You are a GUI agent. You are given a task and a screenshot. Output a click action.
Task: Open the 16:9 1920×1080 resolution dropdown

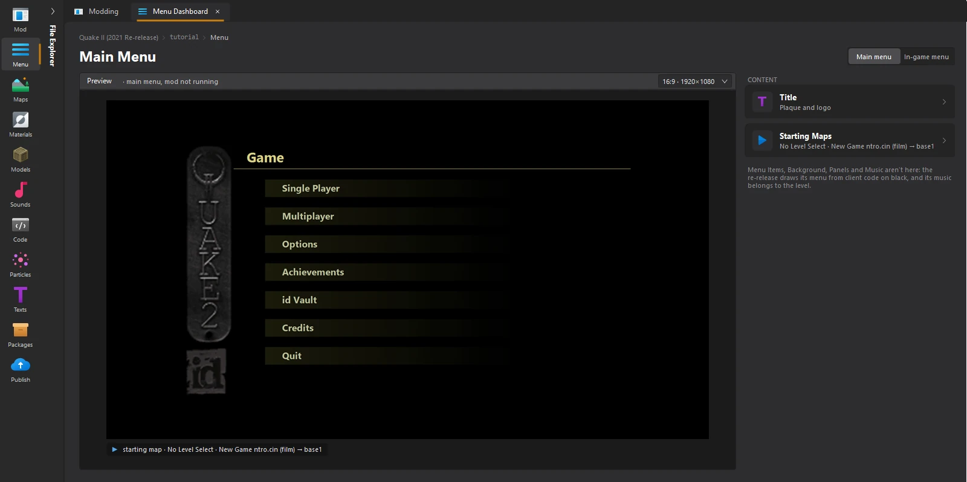click(695, 82)
